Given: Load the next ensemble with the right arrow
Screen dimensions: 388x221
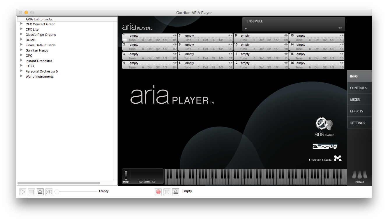Looking at the screenshot, I should click(x=341, y=28).
